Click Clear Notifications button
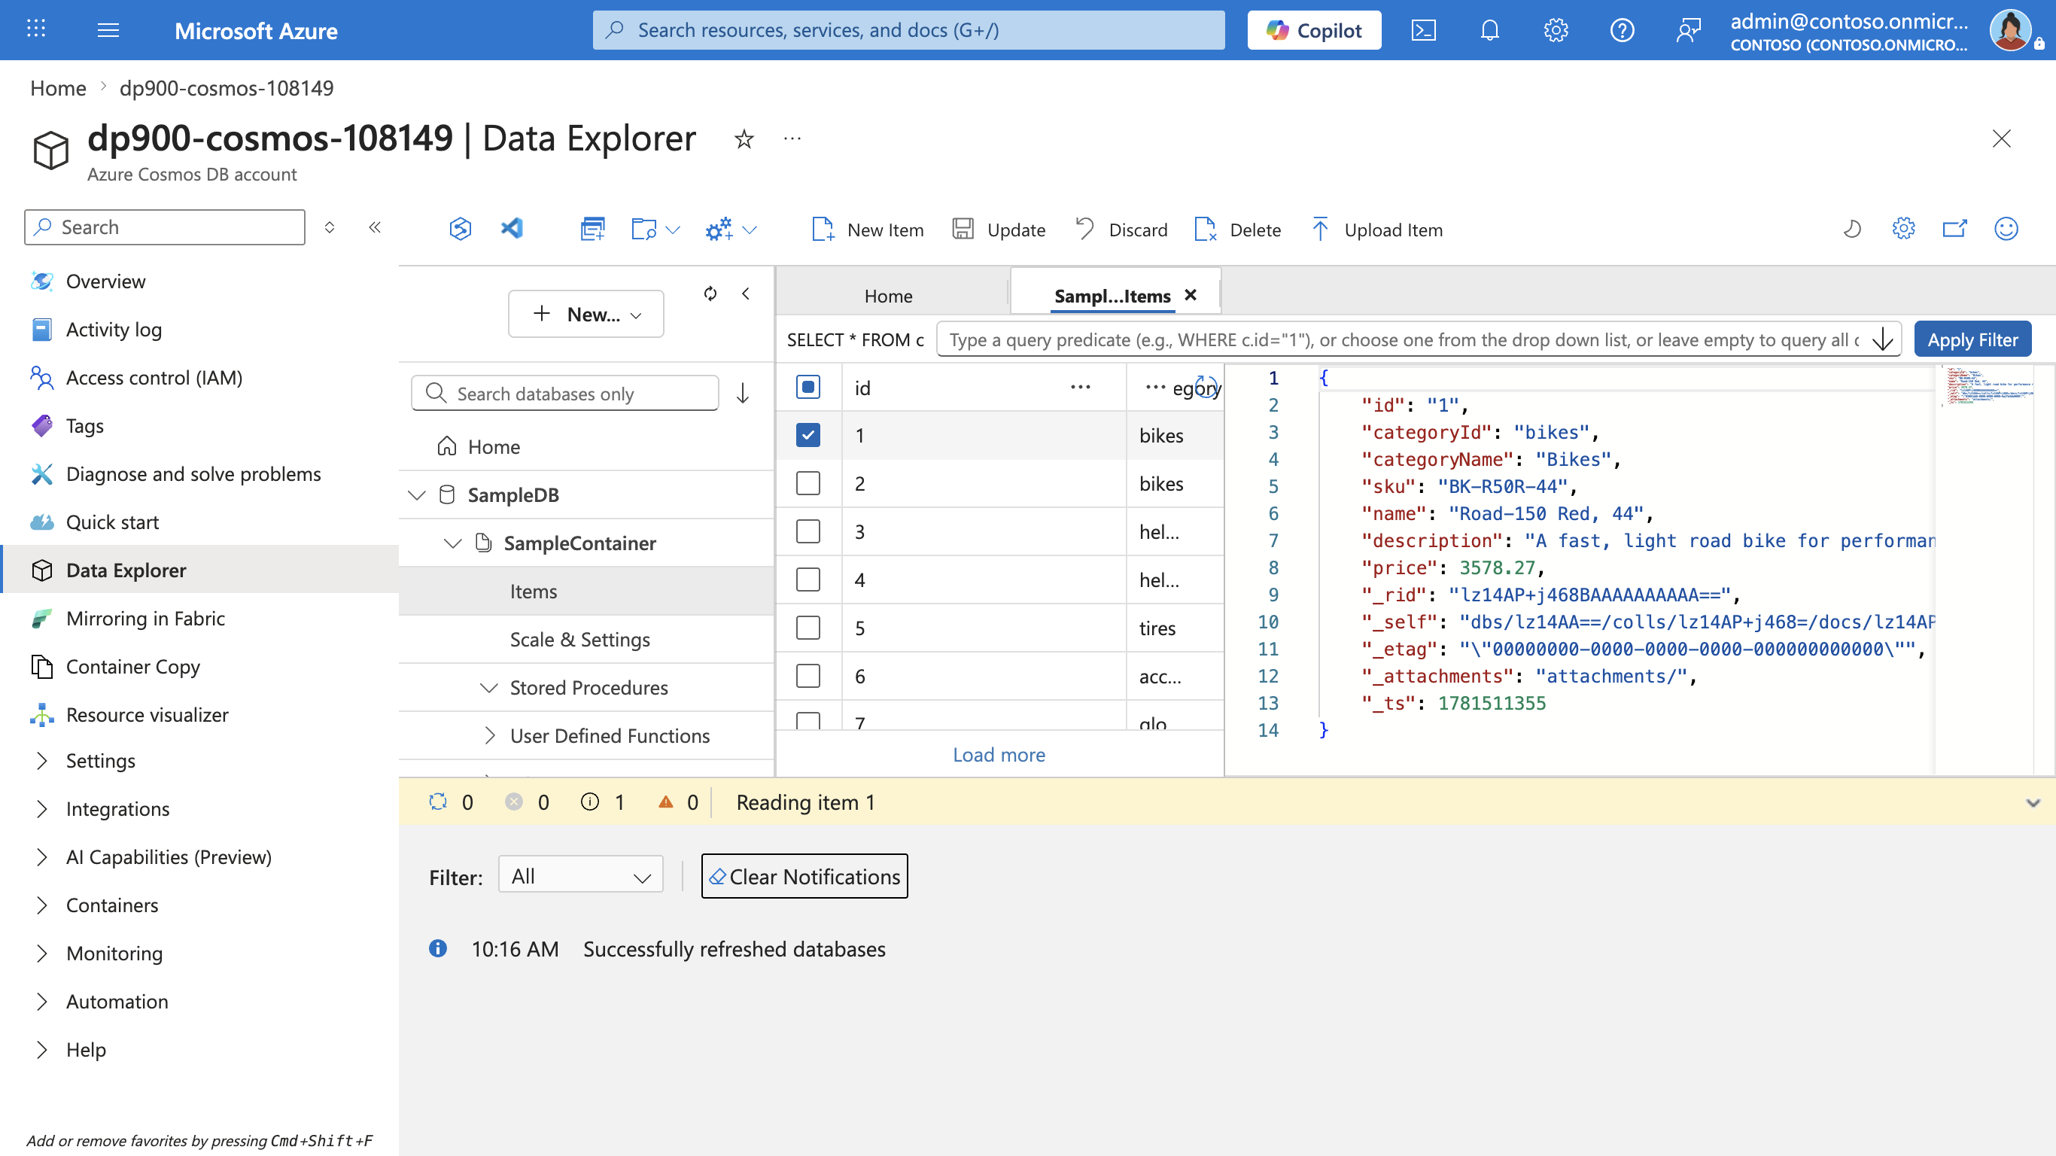This screenshot has width=2056, height=1156. (804, 876)
